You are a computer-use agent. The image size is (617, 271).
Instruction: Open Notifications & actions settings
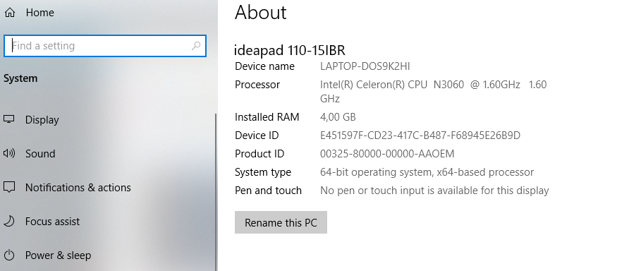[78, 188]
